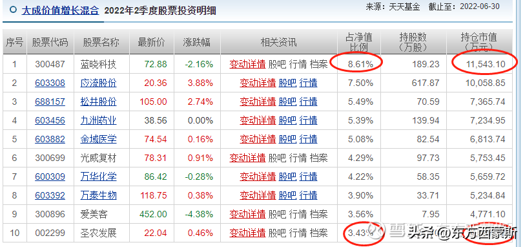Click the latest price 452.00
Image resolution: width=525 pixels, height=247 pixels.
(x=153, y=214)
